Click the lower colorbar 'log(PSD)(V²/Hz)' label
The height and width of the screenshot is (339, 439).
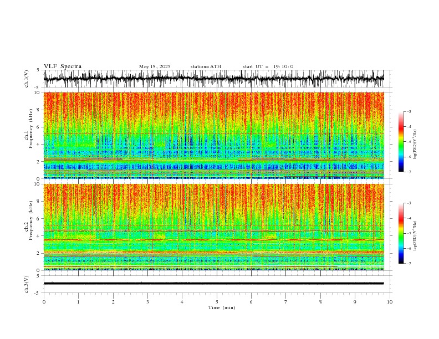click(415, 236)
